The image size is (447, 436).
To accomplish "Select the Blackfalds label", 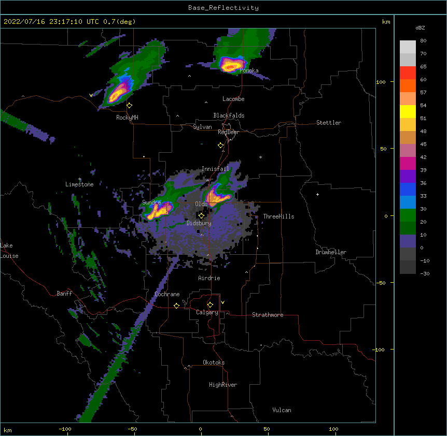I will (x=229, y=115).
